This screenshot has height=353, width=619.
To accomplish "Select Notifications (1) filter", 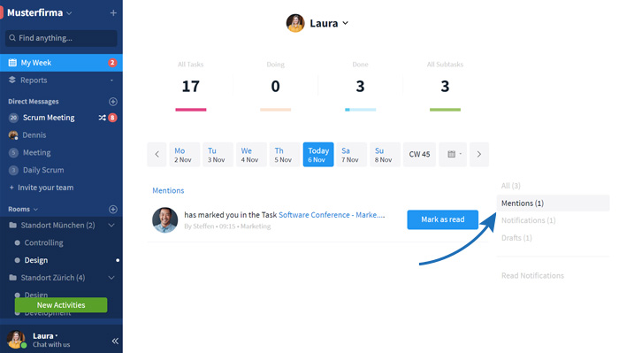I will [x=528, y=220].
